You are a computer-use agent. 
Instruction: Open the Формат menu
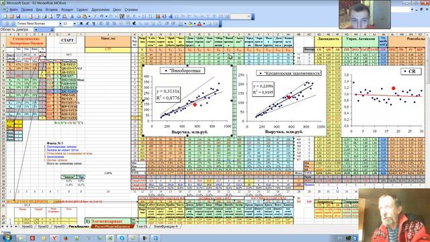coord(67,9)
